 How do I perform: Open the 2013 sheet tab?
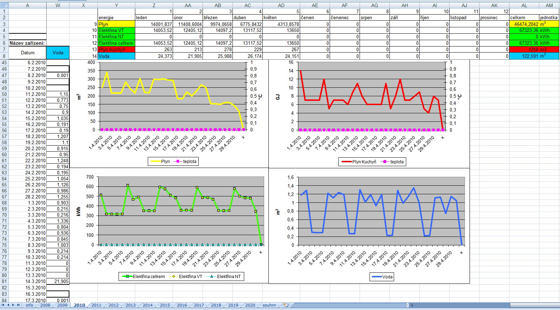[131, 305]
